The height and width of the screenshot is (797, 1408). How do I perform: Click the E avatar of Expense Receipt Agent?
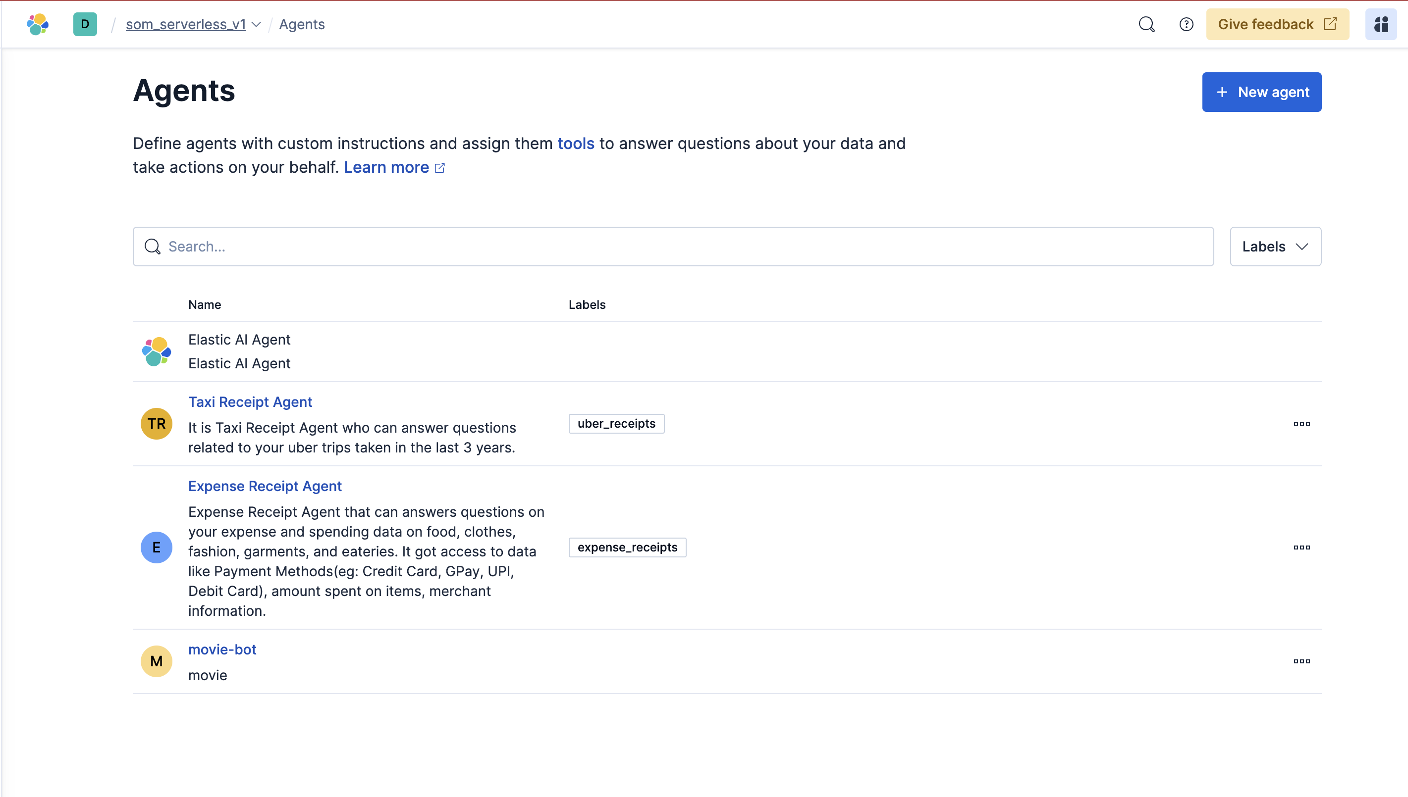(157, 548)
